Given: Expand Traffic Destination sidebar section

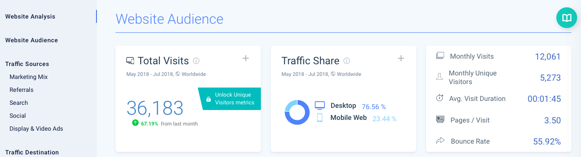Looking at the screenshot, I should coord(32,152).
